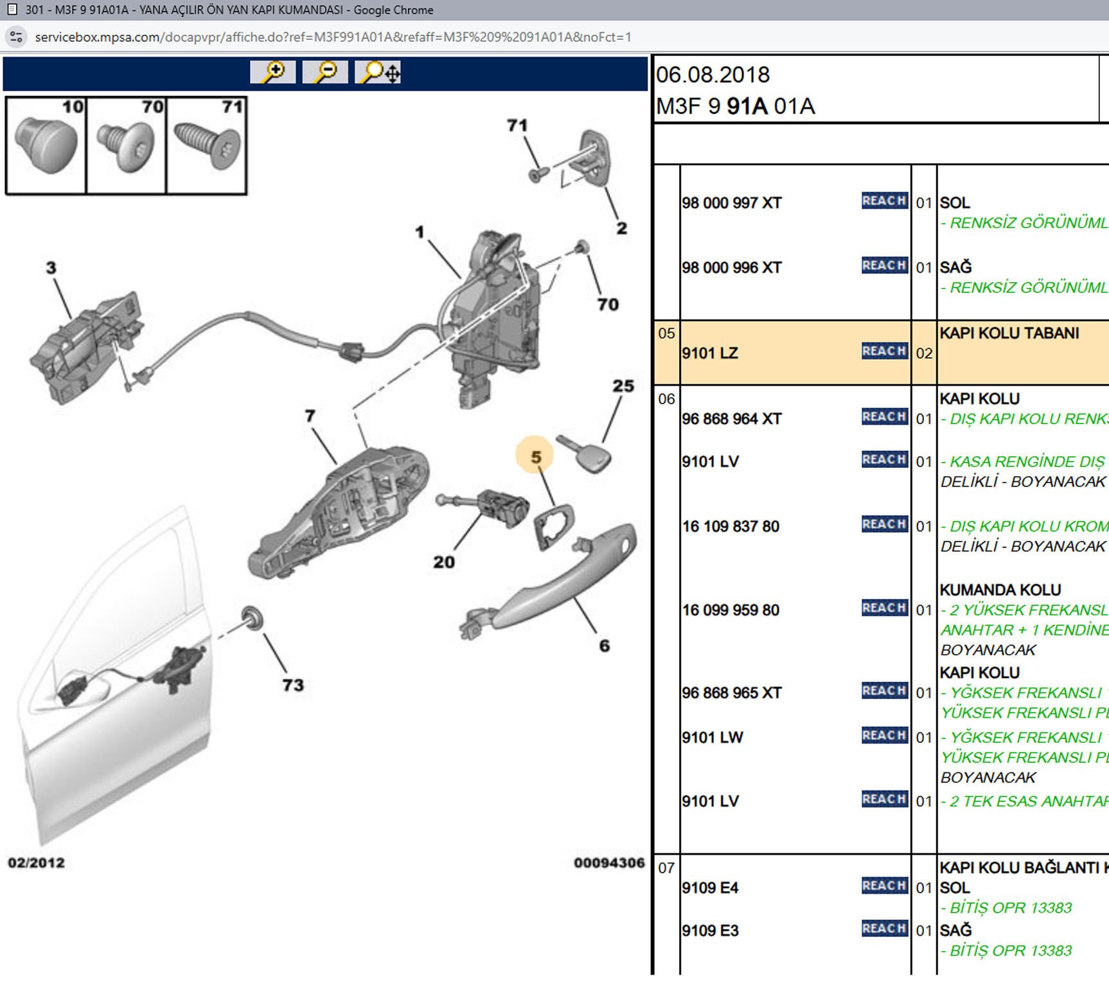The height and width of the screenshot is (987, 1109).
Task: Click thumbnail of part 10 clip
Action: [x=46, y=146]
